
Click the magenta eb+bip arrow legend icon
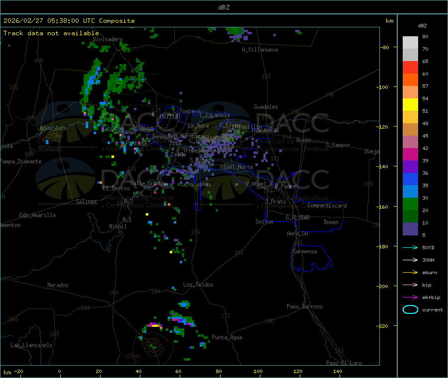pyautogui.click(x=410, y=298)
